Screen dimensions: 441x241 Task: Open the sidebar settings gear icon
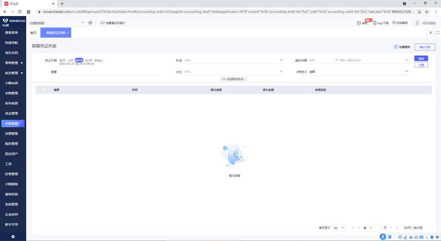13,237
